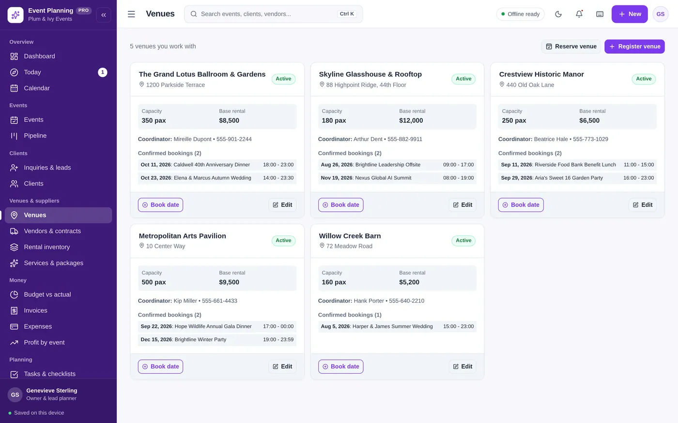The width and height of the screenshot is (678, 423).
Task: Select Nexus Global AI Summit booking
Action: 397,178
